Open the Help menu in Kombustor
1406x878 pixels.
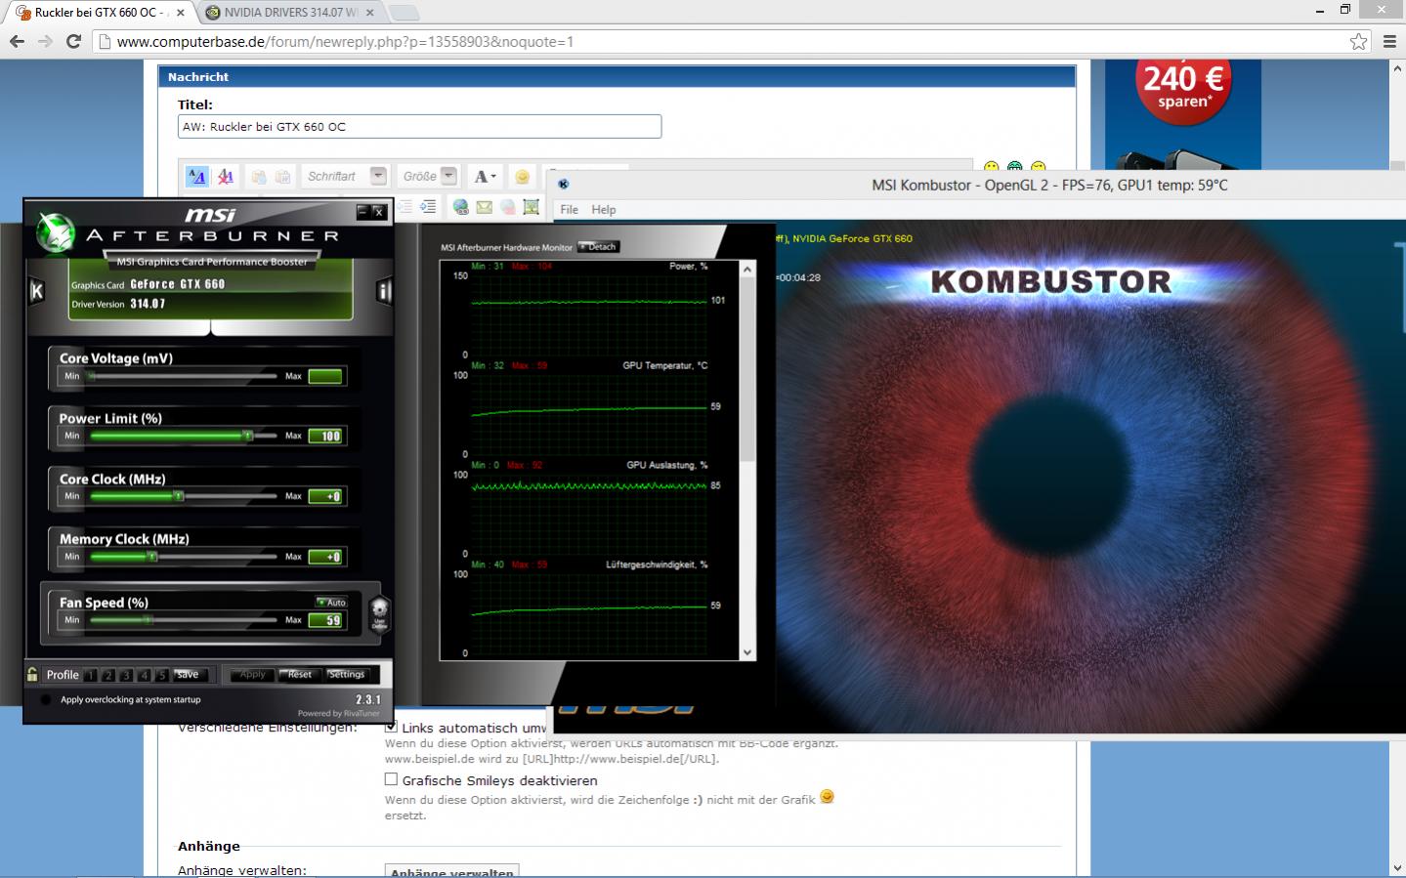coord(604,209)
